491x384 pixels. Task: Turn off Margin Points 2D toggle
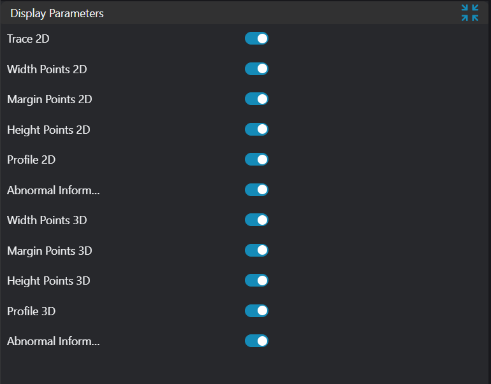click(x=256, y=99)
